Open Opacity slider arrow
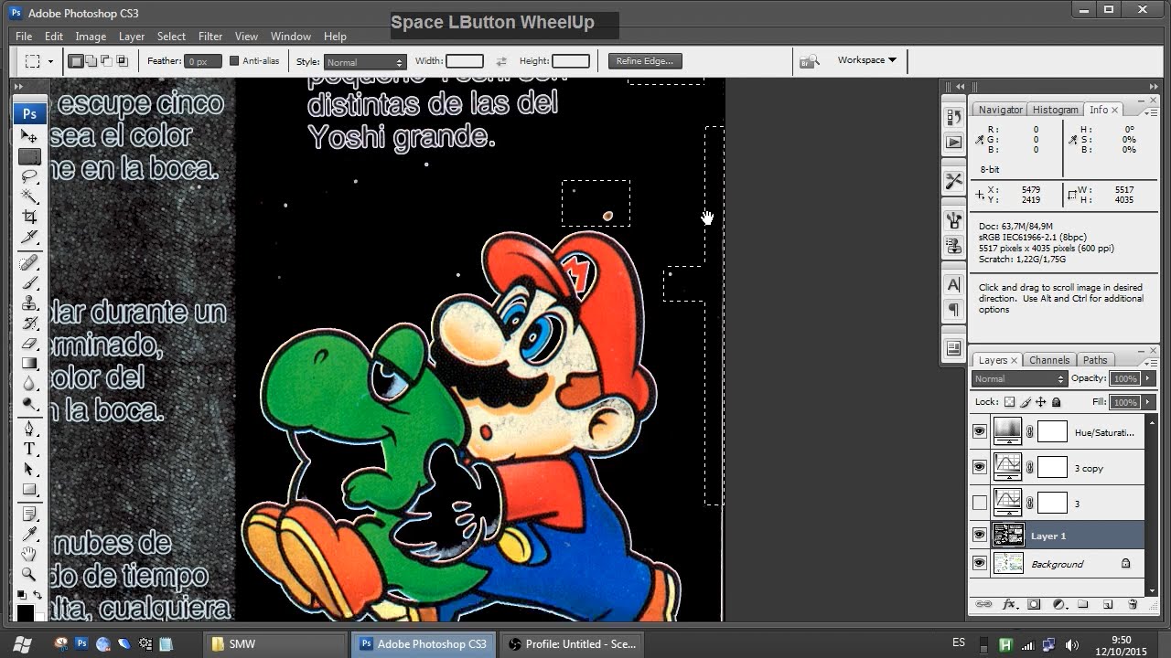This screenshot has height=658, width=1171. (1148, 378)
